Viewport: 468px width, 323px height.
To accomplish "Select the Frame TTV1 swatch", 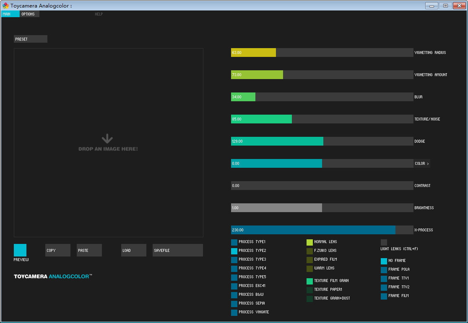I will [x=384, y=279].
